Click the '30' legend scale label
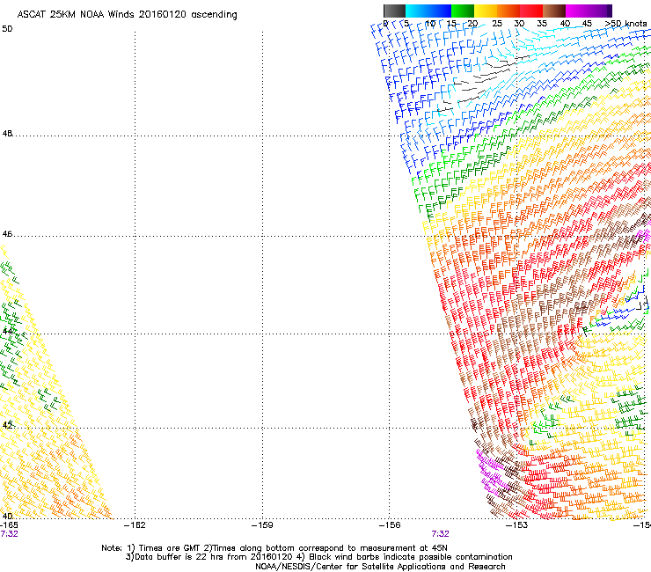The image size is (651, 572). tap(519, 24)
